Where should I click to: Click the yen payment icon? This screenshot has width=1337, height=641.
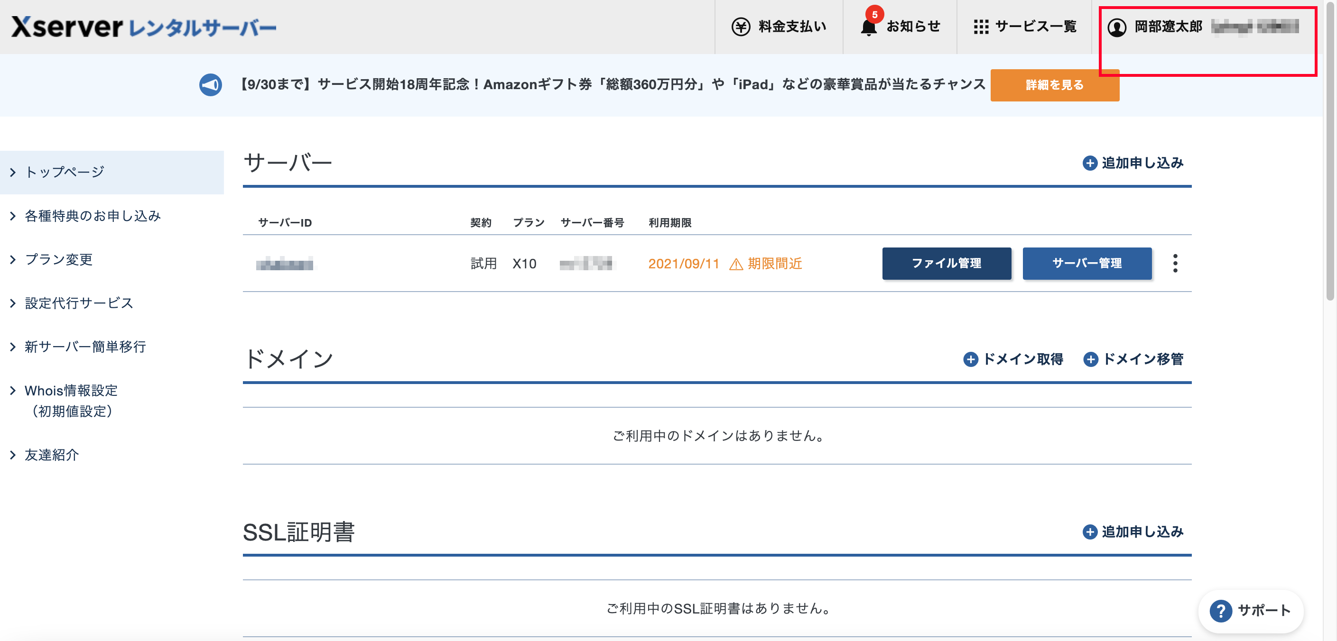point(741,27)
